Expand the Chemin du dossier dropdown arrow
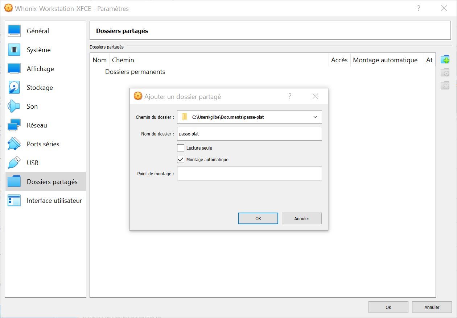Screen dimensions: 457x318 pos(315,117)
